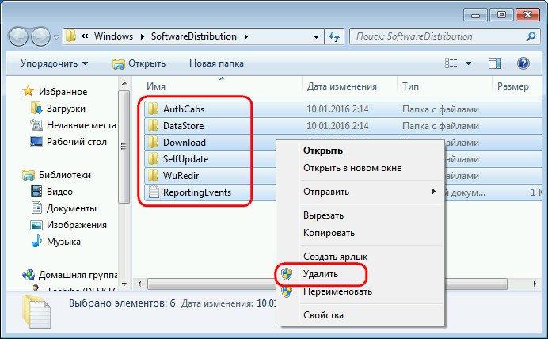548x339 pixels.
Task: Open the Упорядочить menu
Action: (54, 63)
